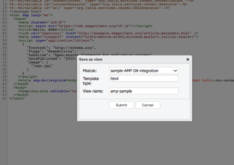Screen dimensions: 234x165
Task: Click the elvariable url URLGenerator line
Action: (90, 8)
